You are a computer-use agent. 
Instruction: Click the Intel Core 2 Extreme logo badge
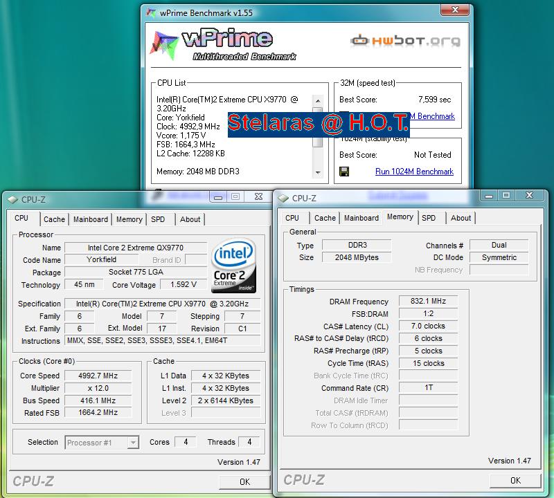tap(233, 266)
